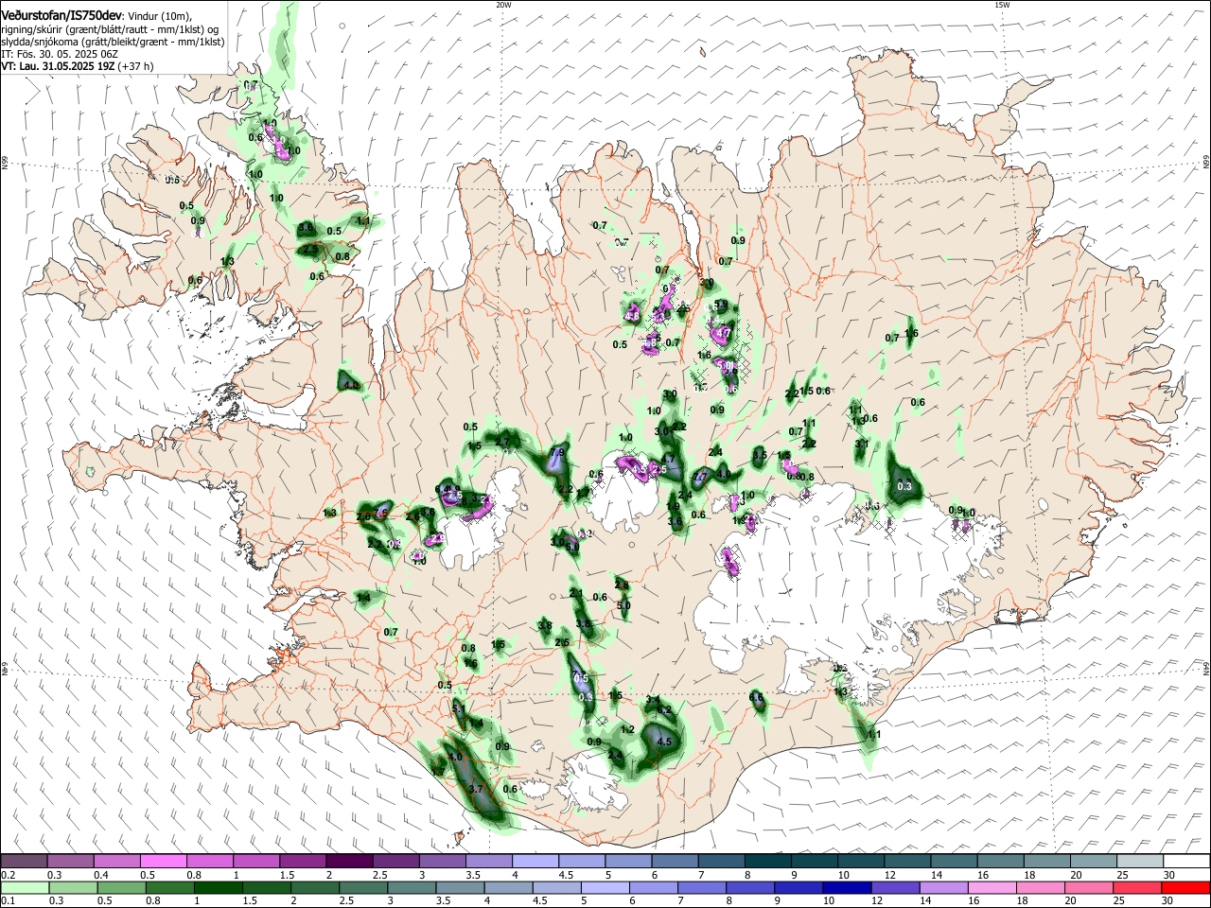The image size is (1211, 908).
Task: Pick the bright red swatch after 30, lower legend
Action: tap(1186, 887)
